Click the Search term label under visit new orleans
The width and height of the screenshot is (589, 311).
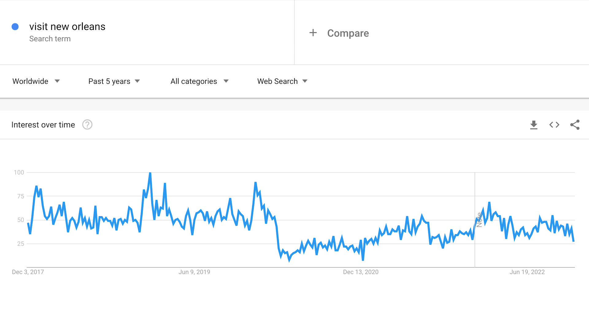tap(50, 39)
